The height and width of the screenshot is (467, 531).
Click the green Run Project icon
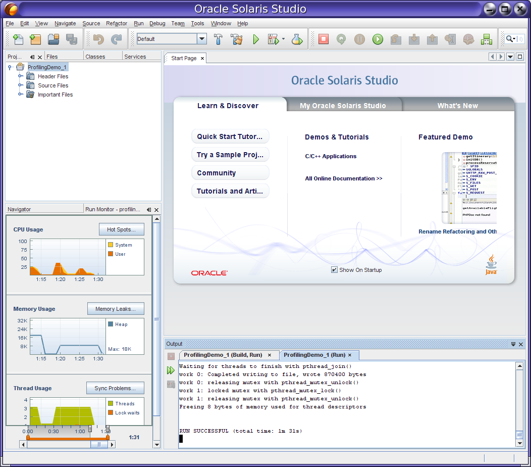(x=256, y=39)
